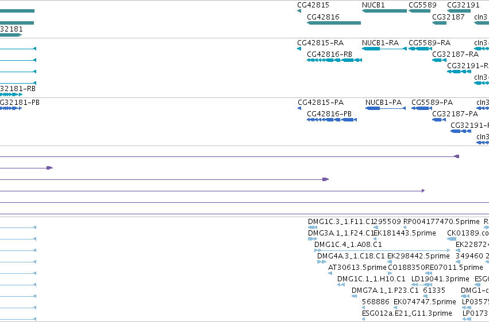Select the EK074747.5prime EST label
Image resolution: width=489 pixels, height=322 pixels.
click(425, 302)
